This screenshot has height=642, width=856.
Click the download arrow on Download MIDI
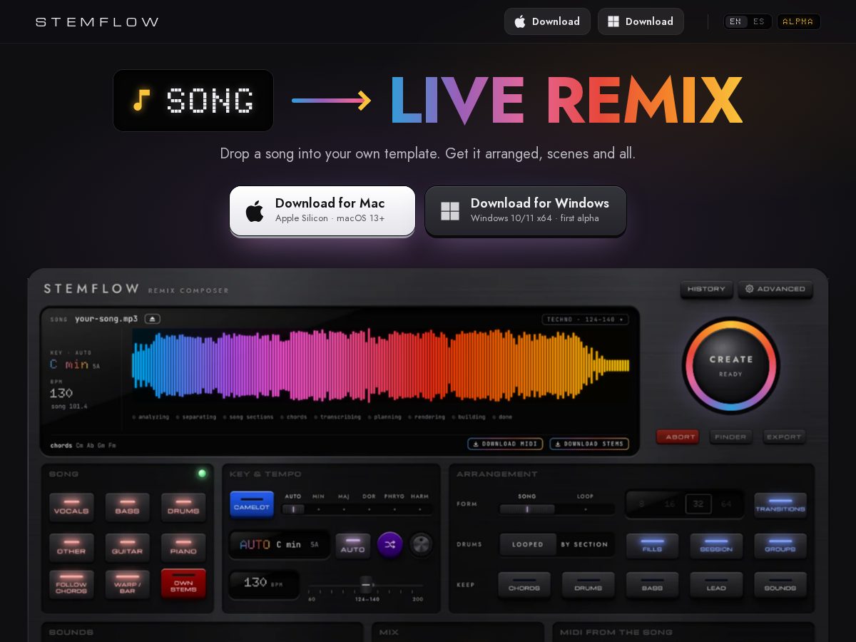(x=475, y=444)
